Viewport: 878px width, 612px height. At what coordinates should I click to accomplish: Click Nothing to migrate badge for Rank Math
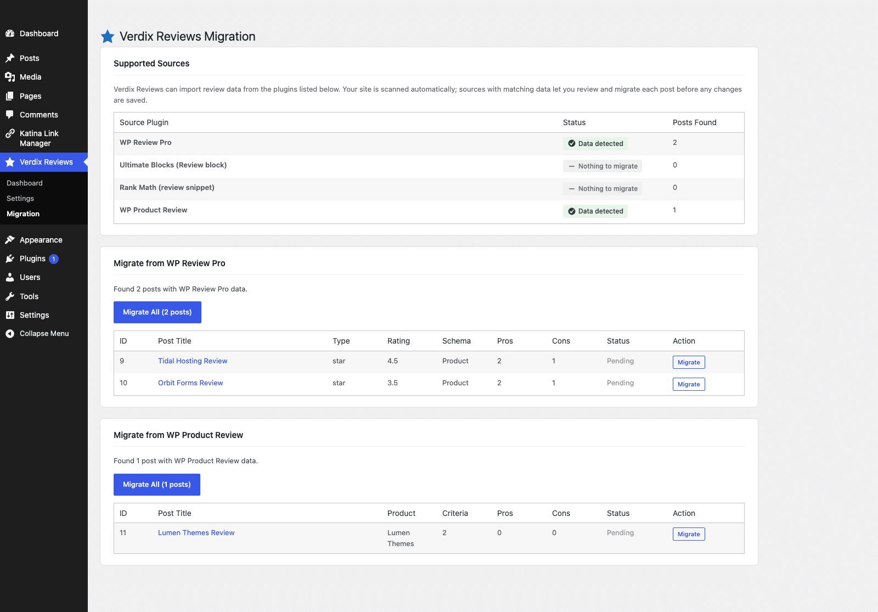coord(603,188)
